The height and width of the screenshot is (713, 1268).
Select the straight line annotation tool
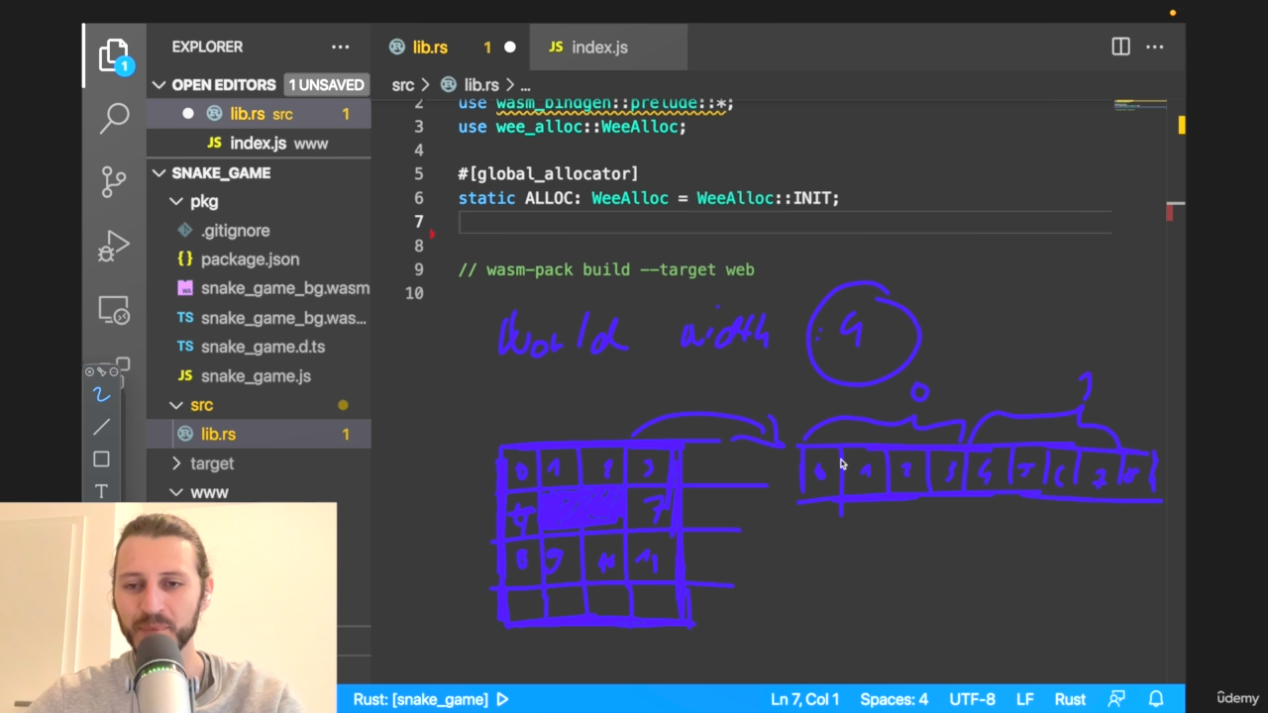101,427
